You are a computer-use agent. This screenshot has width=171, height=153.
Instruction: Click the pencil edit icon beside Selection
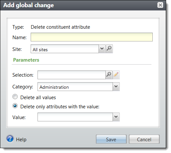(x=116, y=75)
